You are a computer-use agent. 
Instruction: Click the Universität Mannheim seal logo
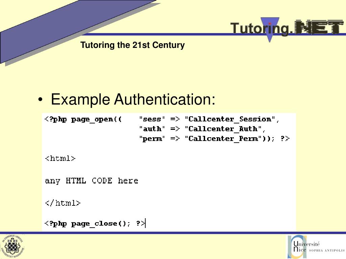(x=13, y=246)
